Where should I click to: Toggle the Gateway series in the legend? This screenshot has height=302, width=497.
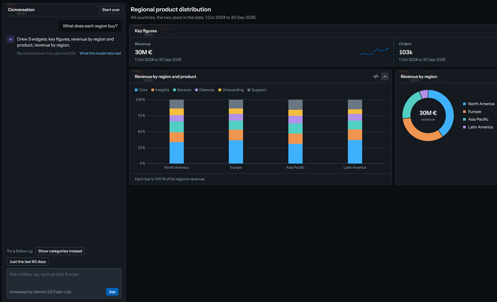[x=205, y=90]
